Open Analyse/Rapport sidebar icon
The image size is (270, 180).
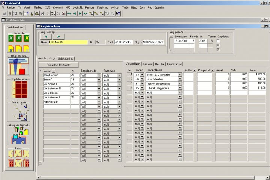(18, 135)
